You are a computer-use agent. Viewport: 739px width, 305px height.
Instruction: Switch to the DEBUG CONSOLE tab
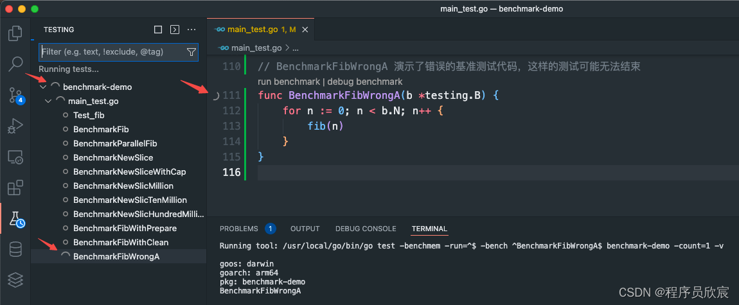point(366,229)
